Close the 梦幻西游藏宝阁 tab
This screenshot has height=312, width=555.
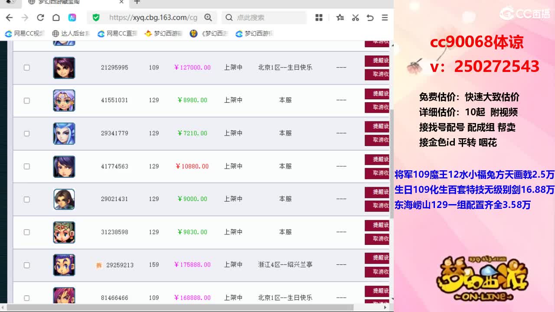tap(121, 2)
